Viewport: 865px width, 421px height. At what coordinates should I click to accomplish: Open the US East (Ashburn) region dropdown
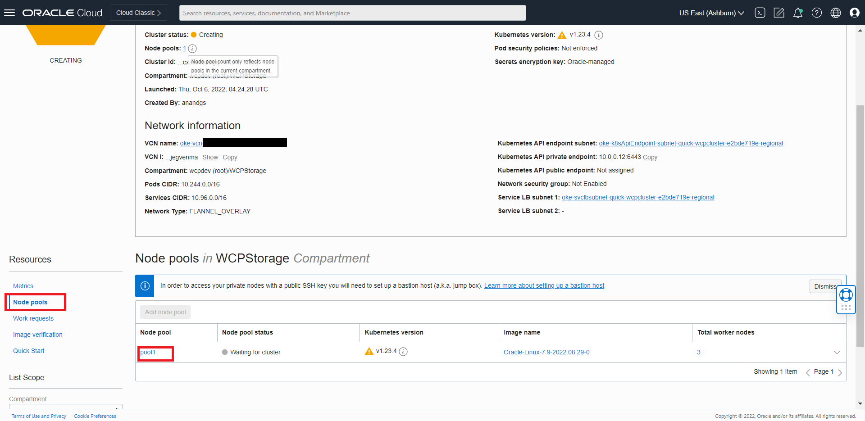pos(712,13)
